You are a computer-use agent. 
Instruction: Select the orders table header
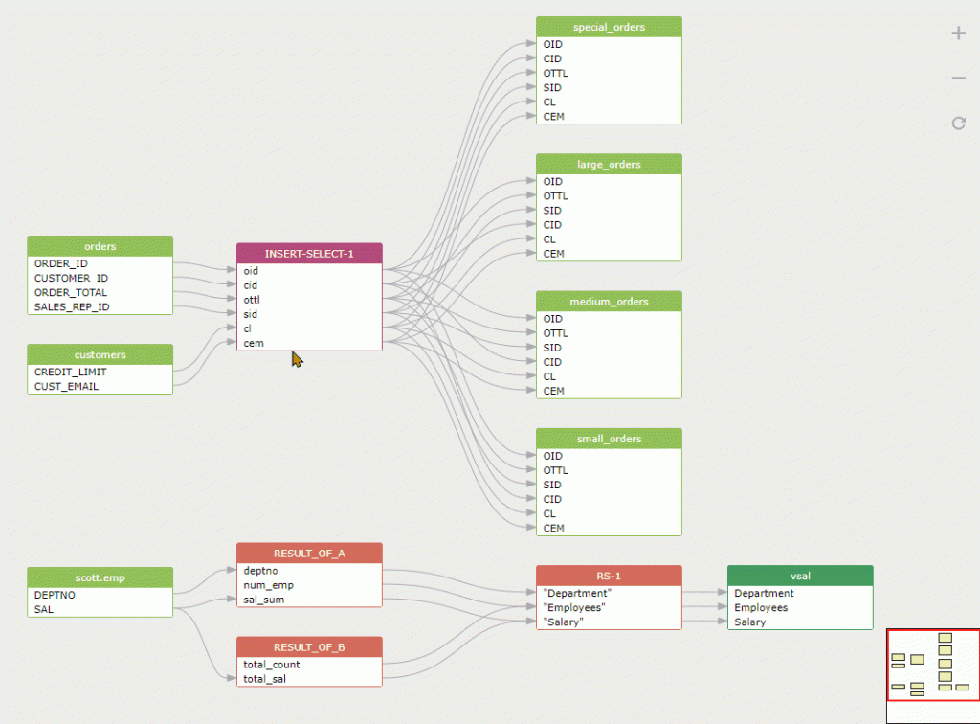tap(100, 246)
